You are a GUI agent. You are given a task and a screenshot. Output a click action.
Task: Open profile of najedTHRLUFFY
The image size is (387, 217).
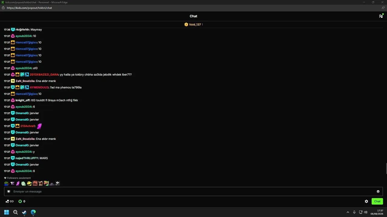(x=27, y=158)
